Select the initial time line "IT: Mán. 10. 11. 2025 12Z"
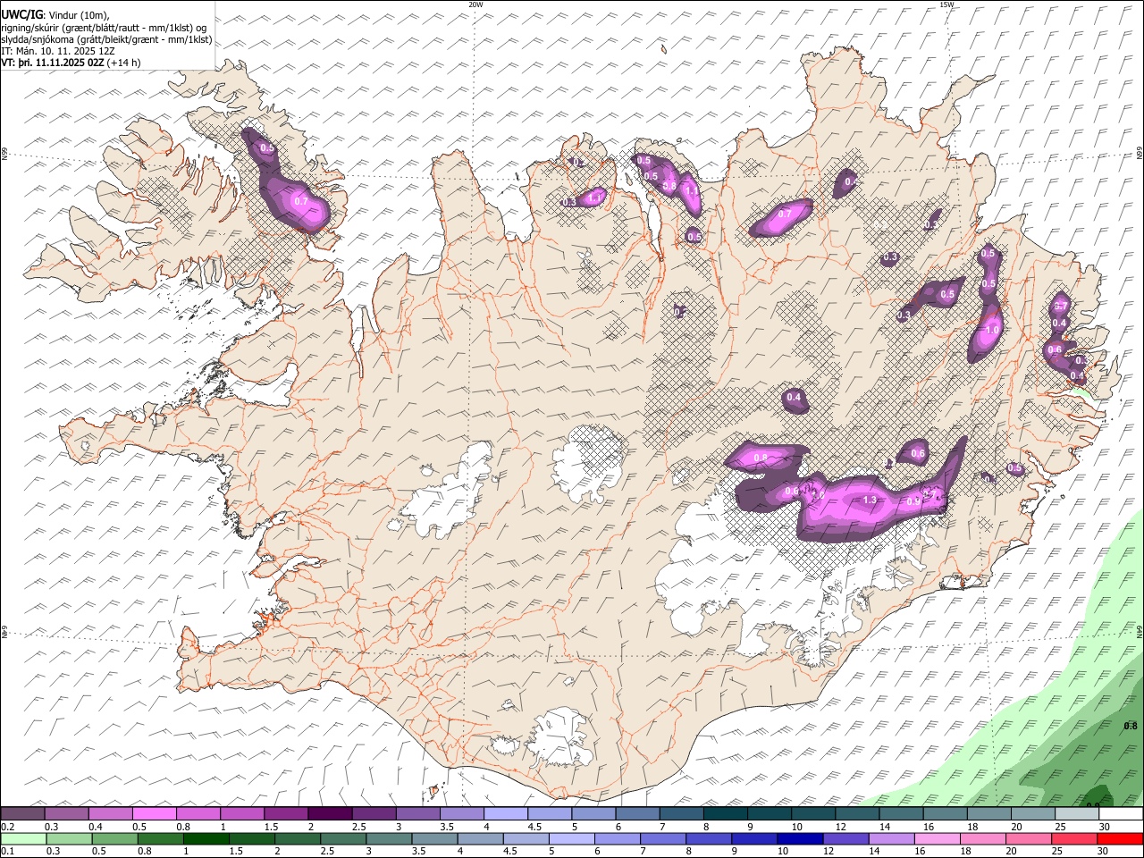This screenshot has width=1144, height=858. pyautogui.click(x=58, y=51)
